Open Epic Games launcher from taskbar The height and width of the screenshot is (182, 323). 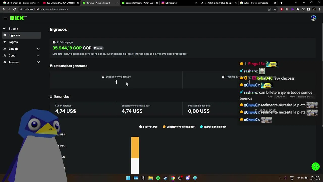point(143,178)
